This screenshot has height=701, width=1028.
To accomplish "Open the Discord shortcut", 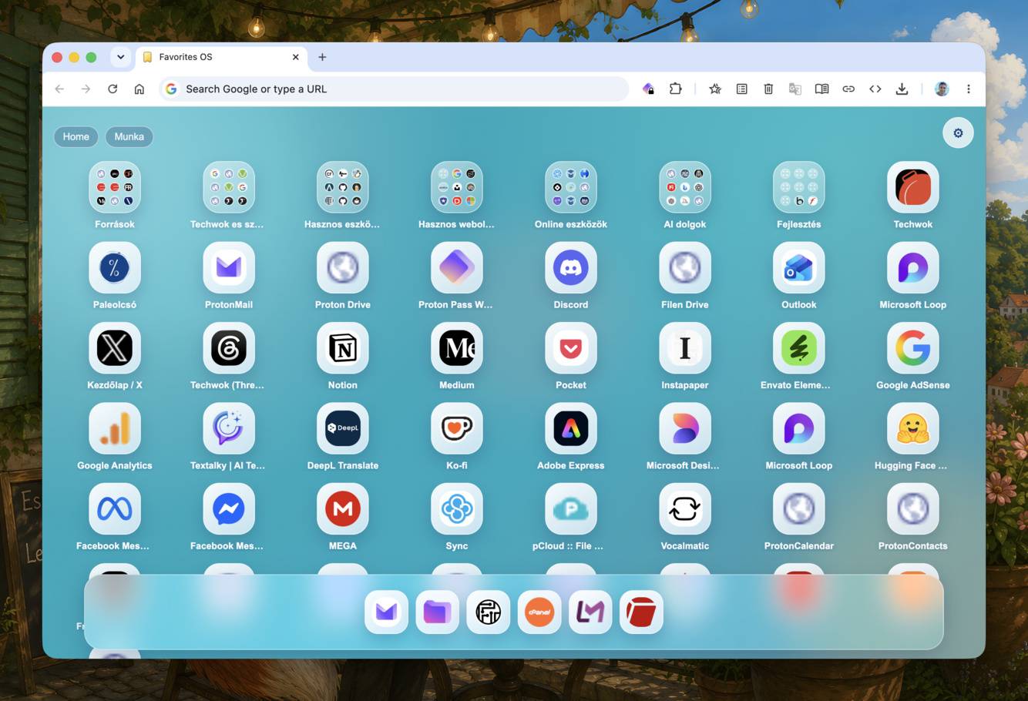I will click(571, 267).
